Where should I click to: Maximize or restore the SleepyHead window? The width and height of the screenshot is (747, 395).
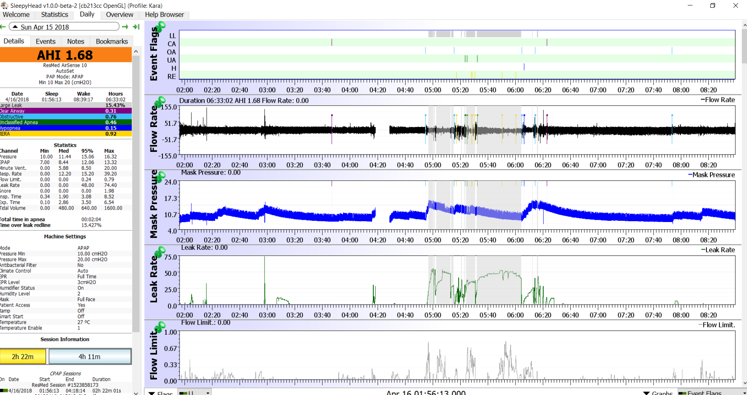(x=713, y=5)
